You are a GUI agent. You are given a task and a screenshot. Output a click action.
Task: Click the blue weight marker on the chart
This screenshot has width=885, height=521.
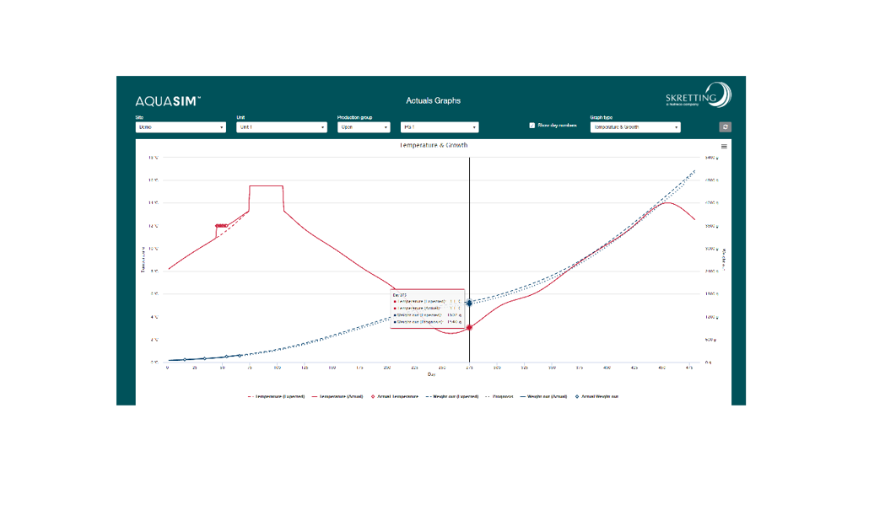pos(469,303)
